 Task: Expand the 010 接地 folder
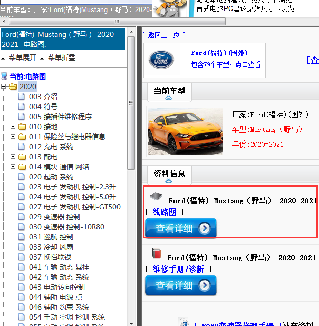tap(13, 127)
